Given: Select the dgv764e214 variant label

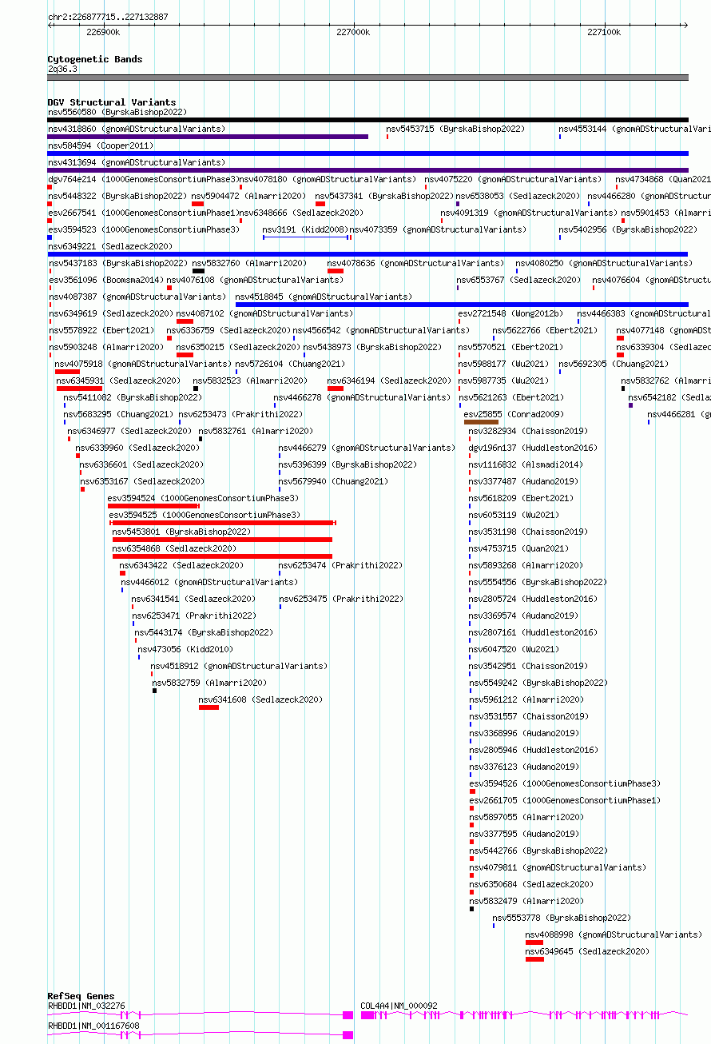Looking at the screenshot, I should (x=142, y=180).
